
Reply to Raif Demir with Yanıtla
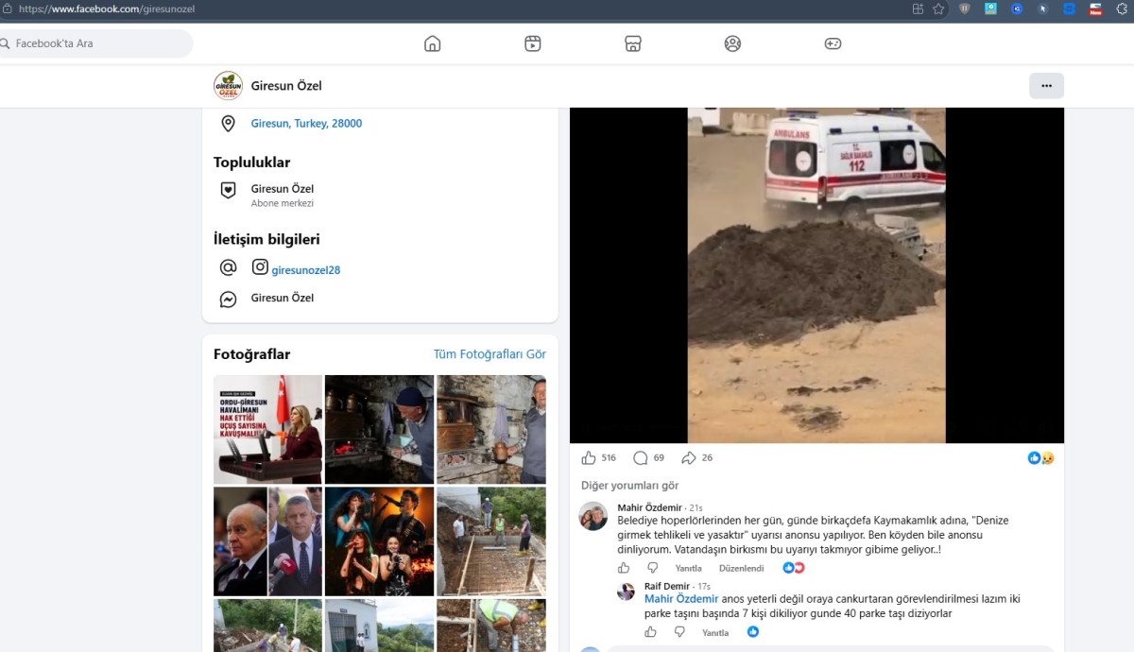[x=715, y=632]
